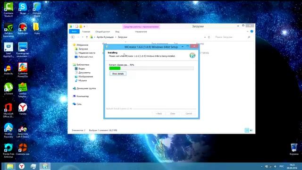Select Рабочий стол in the navigation pane
This screenshot has width=302, height=170.
coord(84,57)
